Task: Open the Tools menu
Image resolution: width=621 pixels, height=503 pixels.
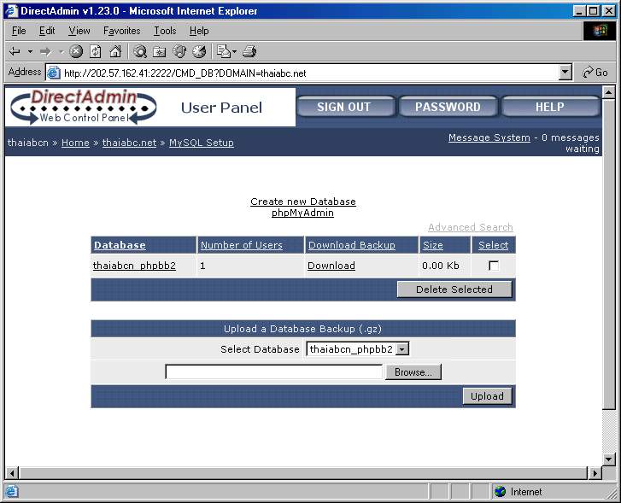Action: pyautogui.click(x=165, y=31)
